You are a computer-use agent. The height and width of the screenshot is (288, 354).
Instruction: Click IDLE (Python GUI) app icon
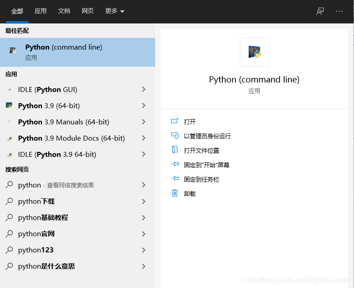pyautogui.click(x=9, y=89)
